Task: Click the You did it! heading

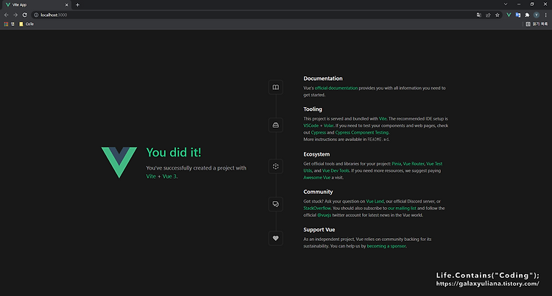Action: (x=174, y=152)
